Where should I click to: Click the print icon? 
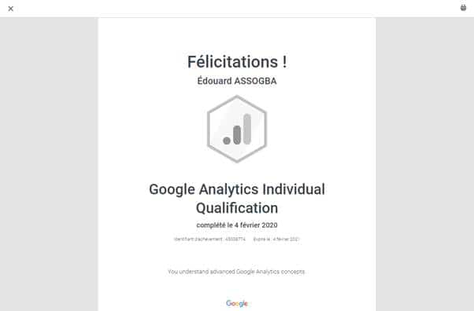pyautogui.click(x=463, y=8)
